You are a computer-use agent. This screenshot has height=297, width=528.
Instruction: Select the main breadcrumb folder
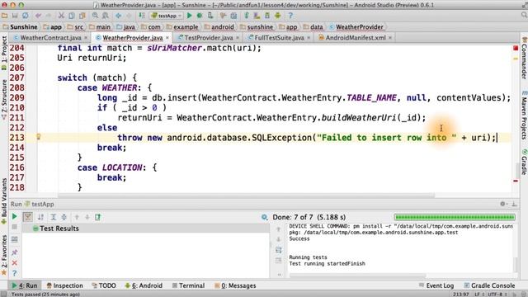click(x=100, y=27)
